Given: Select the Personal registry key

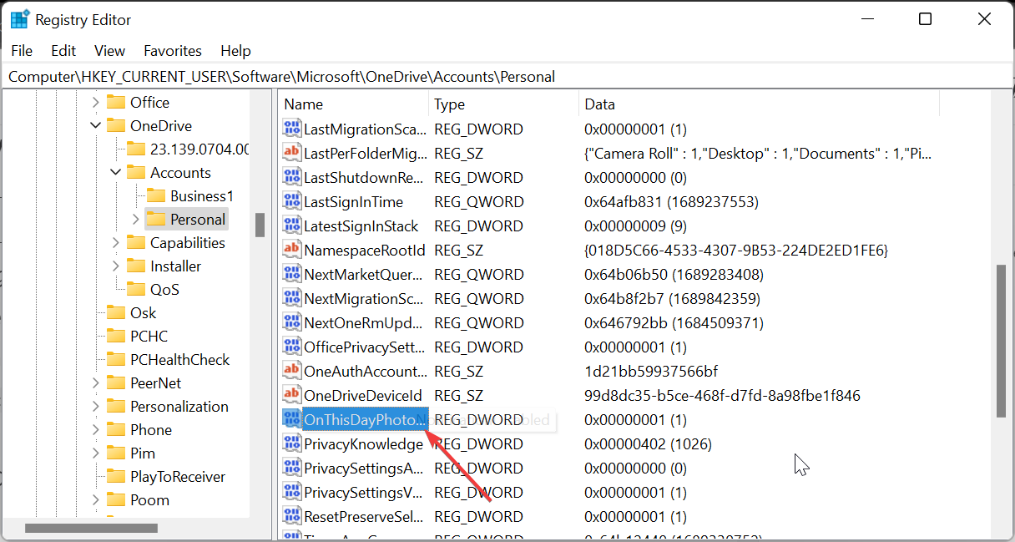Looking at the screenshot, I should pyautogui.click(x=198, y=220).
